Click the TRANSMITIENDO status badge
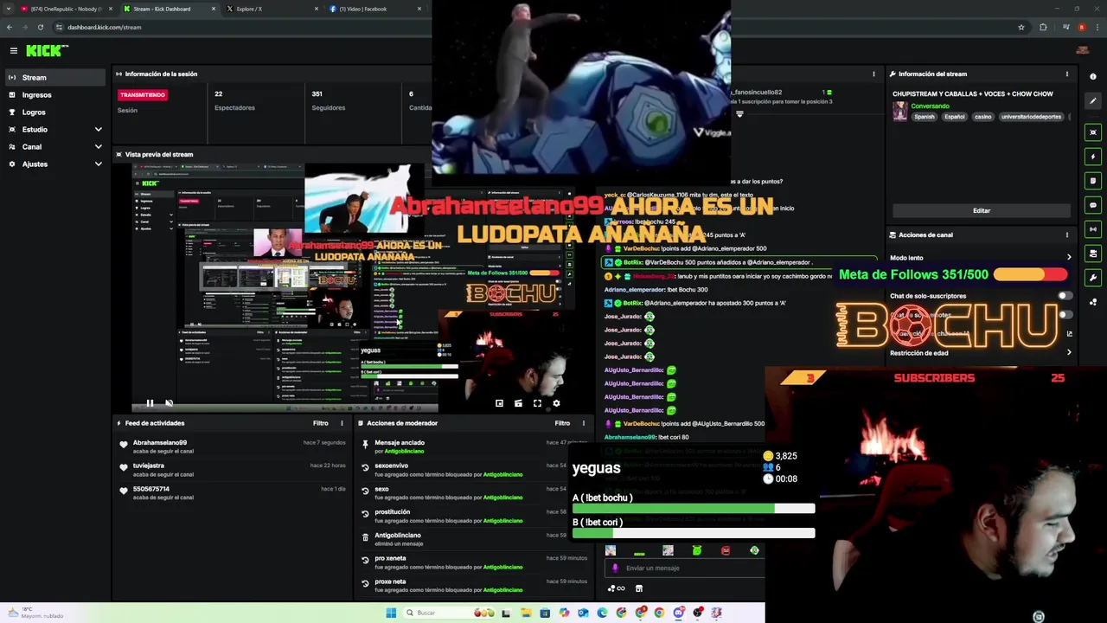The height and width of the screenshot is (623, 1107). 143,94
